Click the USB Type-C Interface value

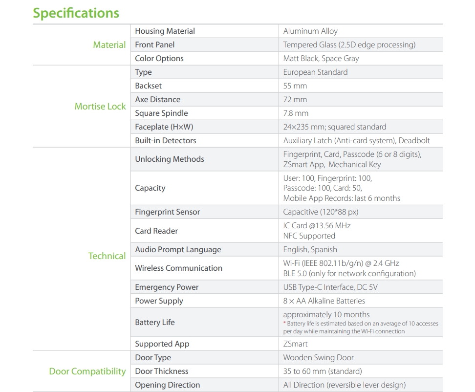point(330,287)
